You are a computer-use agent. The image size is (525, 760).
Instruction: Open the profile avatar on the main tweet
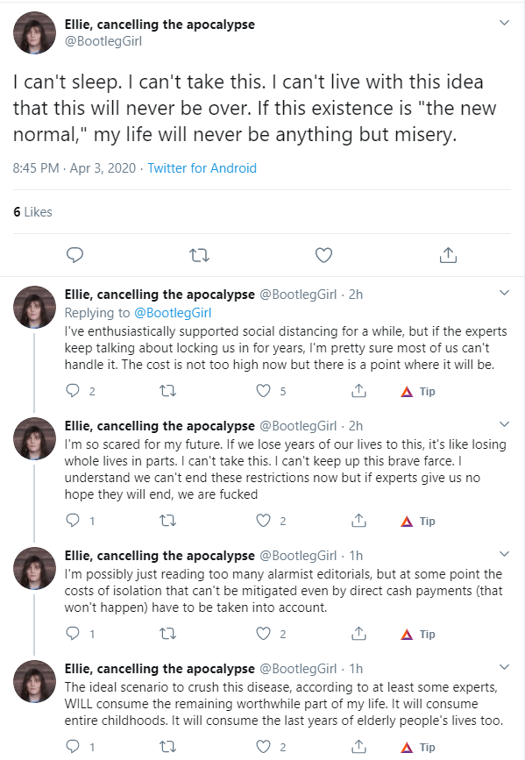(x=34, y=32)
